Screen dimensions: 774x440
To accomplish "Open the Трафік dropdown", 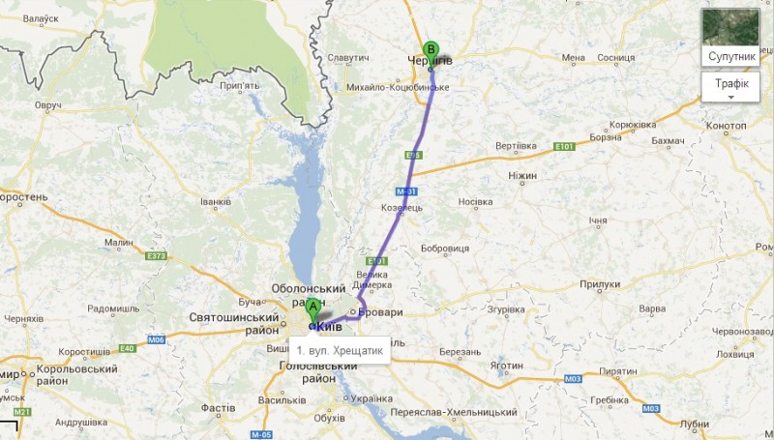I will (730, 87).
